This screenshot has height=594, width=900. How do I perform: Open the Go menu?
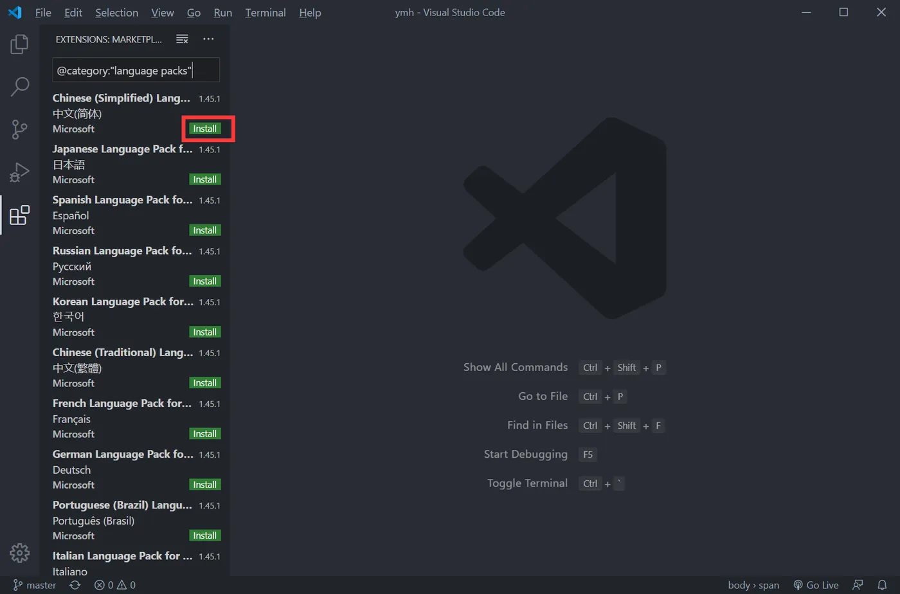194,13
